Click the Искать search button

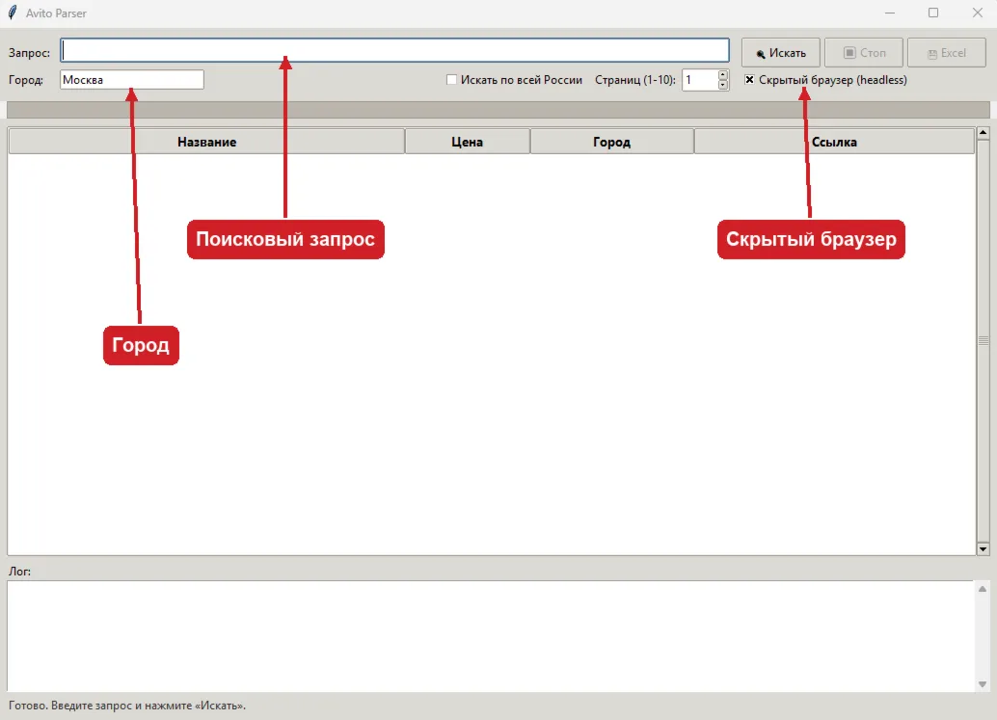781,53
